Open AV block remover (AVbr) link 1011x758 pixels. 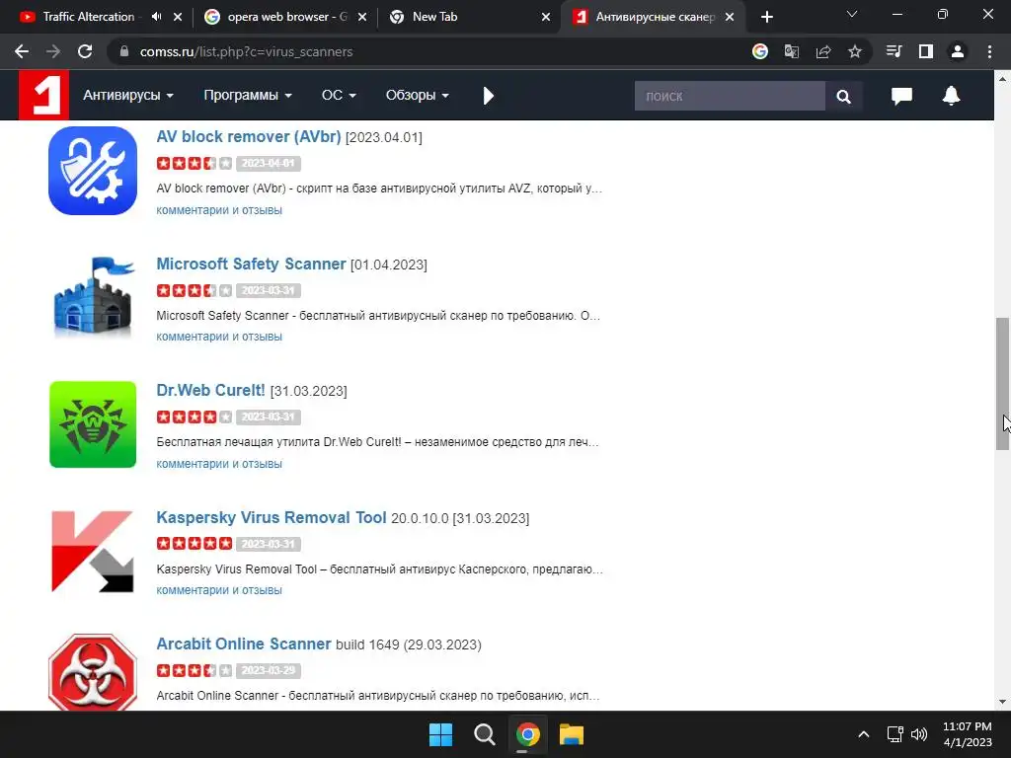tap(248, 136)
